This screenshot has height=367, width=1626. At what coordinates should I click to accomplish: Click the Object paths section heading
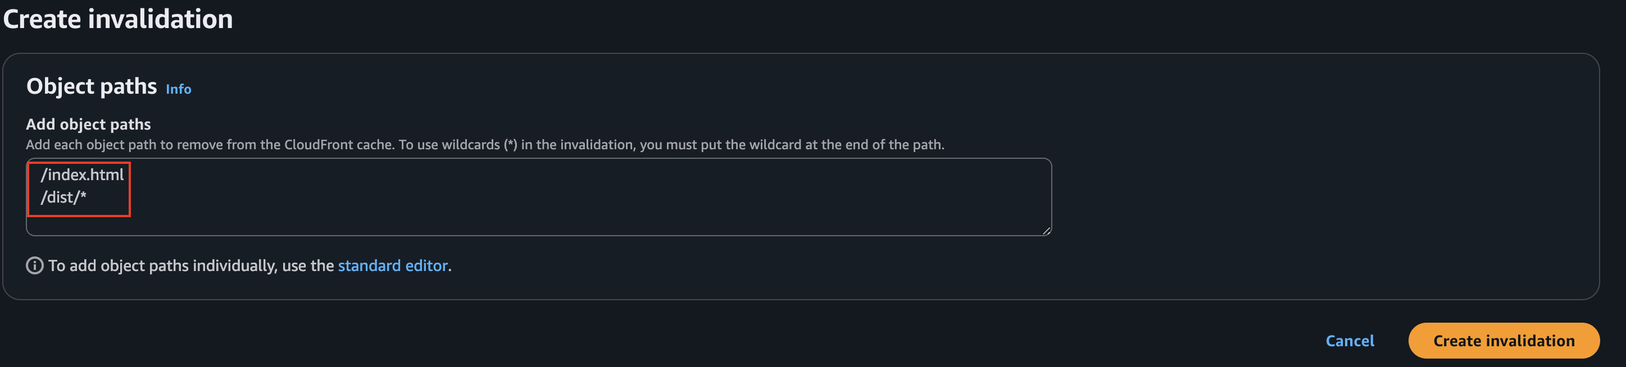[x=92, y=86]
